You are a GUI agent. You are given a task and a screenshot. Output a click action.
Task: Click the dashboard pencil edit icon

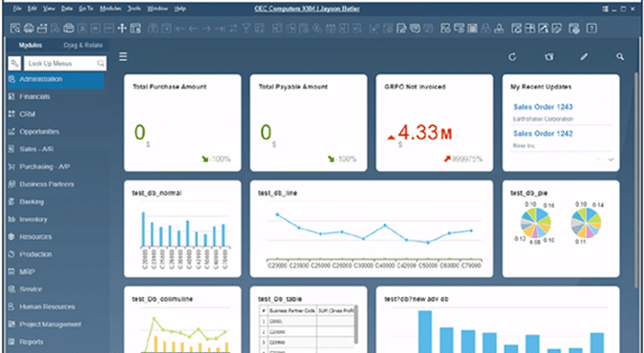[584, 57]
